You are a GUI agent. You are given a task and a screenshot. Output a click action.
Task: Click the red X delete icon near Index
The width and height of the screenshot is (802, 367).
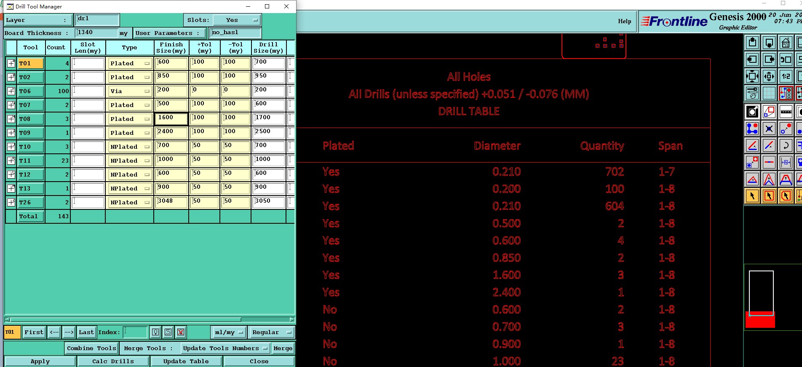pyautogui.click(x=181, y=332)
